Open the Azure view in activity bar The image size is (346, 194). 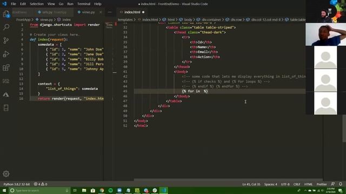click(6, 94)
